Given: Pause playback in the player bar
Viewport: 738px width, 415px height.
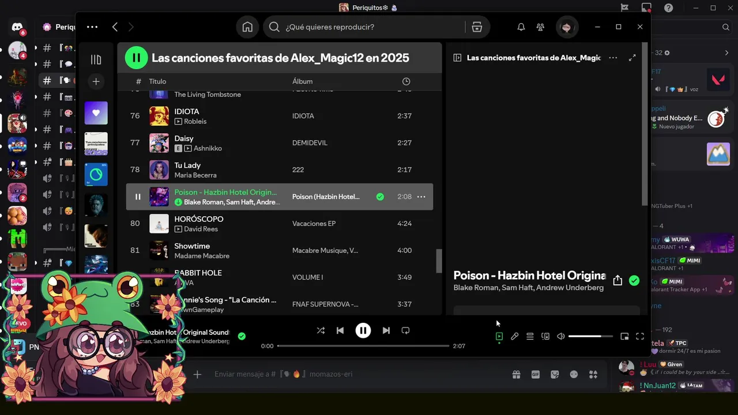Looking at the screenshot, I should click(363, 330).
